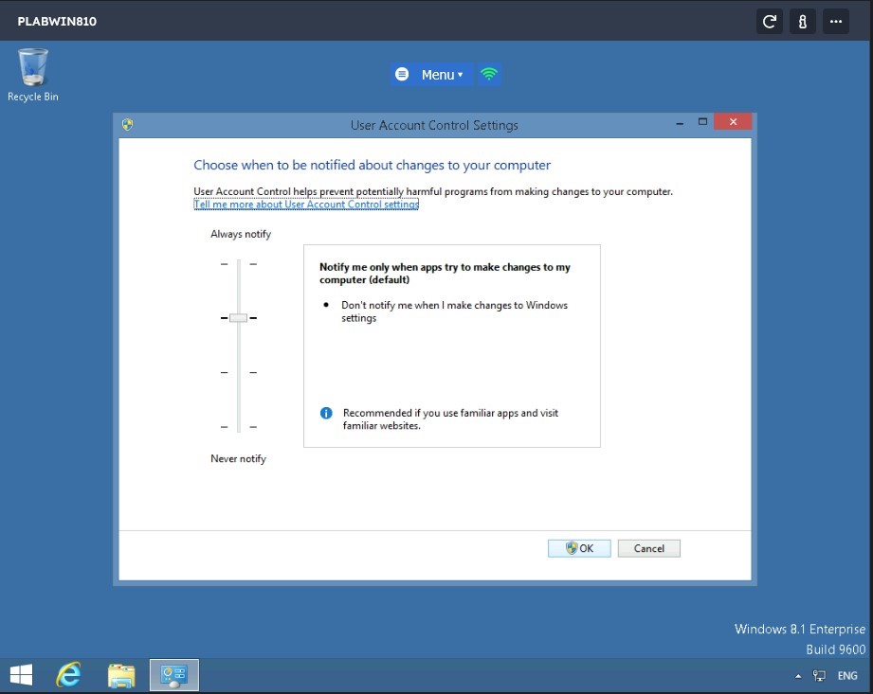Close the User Account Control Settings window

click(x=733, y=122)
